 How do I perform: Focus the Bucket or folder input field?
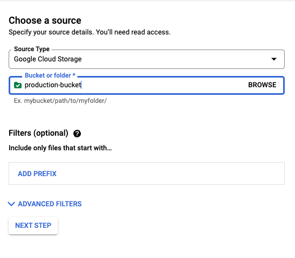coord(147,85)
